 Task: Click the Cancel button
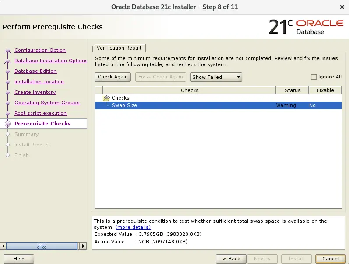(x=331, y=259)
